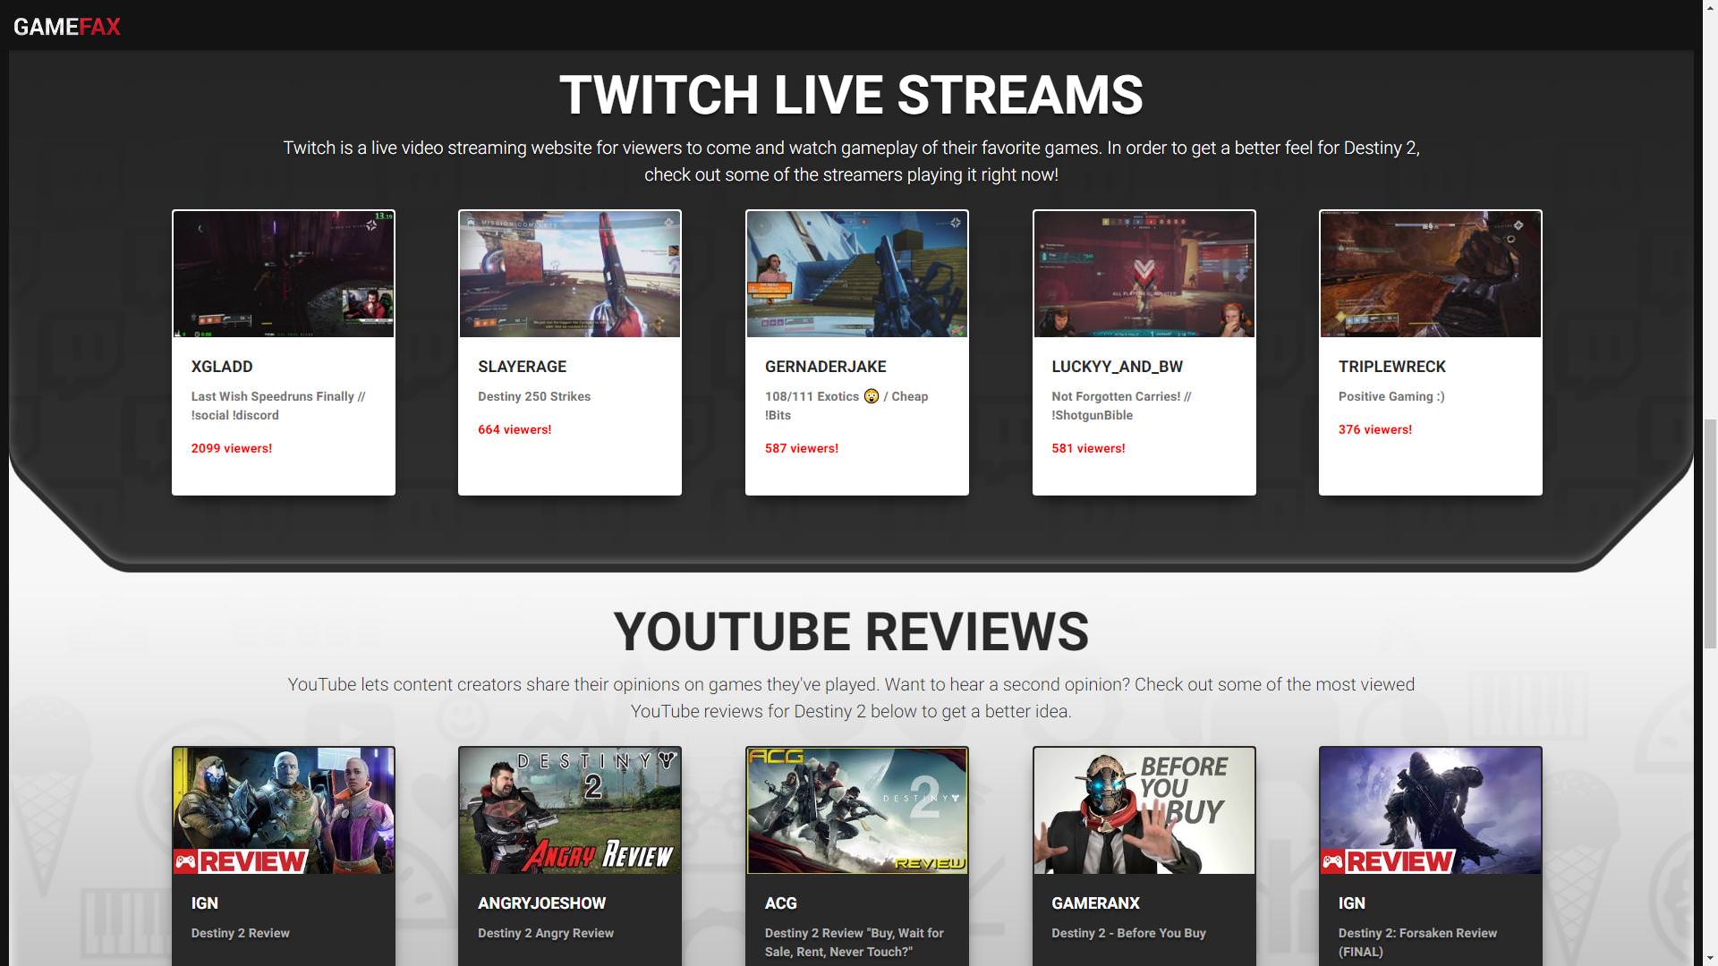Click the GAMEFAX logo
Screen dimensions: 1718x966
pyautogui.click(x=67, y=27)
